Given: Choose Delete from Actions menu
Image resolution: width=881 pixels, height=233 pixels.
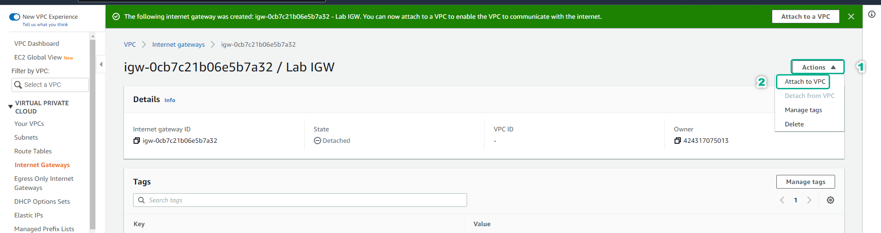Looking at the screenshot, I should click(794, 124).
